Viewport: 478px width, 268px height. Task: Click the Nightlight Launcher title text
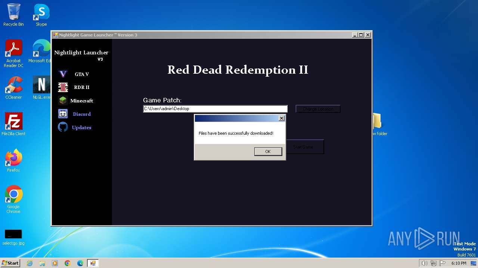pos(81,52)
